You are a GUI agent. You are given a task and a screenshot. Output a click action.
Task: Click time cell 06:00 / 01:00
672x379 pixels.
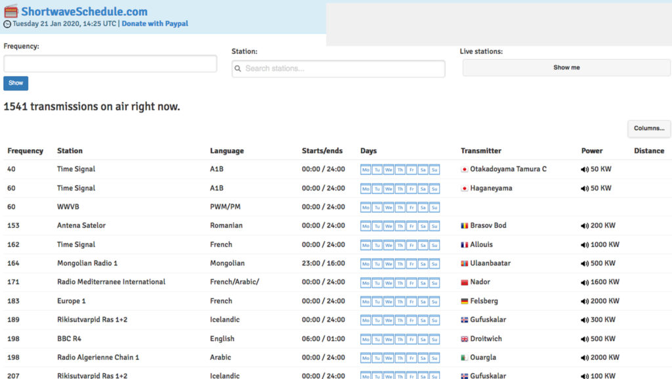click(323, 339)
